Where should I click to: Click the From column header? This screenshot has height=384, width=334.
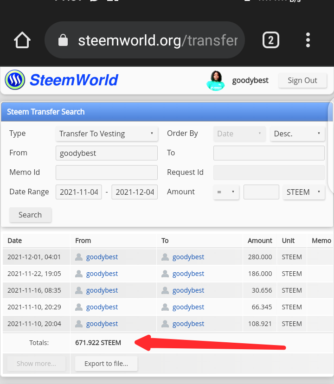click(x=83, y=241)
